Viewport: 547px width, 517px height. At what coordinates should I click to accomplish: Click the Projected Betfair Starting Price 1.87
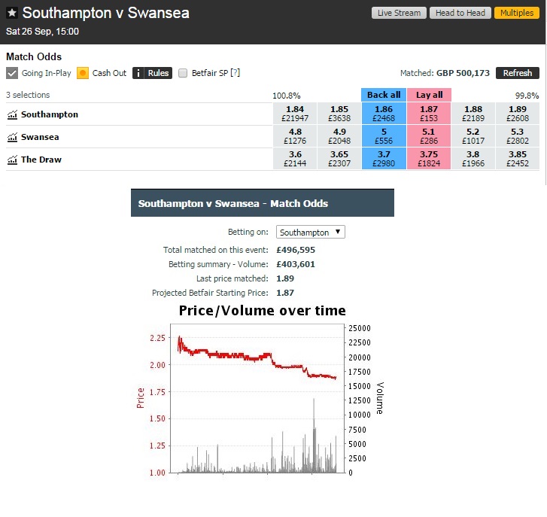pos(285,293)
